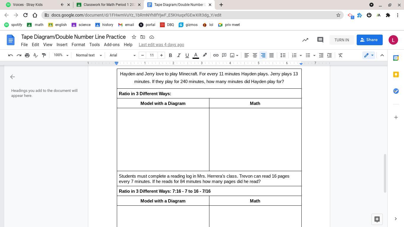Get add-ons with plus icon

coord(396,117)
